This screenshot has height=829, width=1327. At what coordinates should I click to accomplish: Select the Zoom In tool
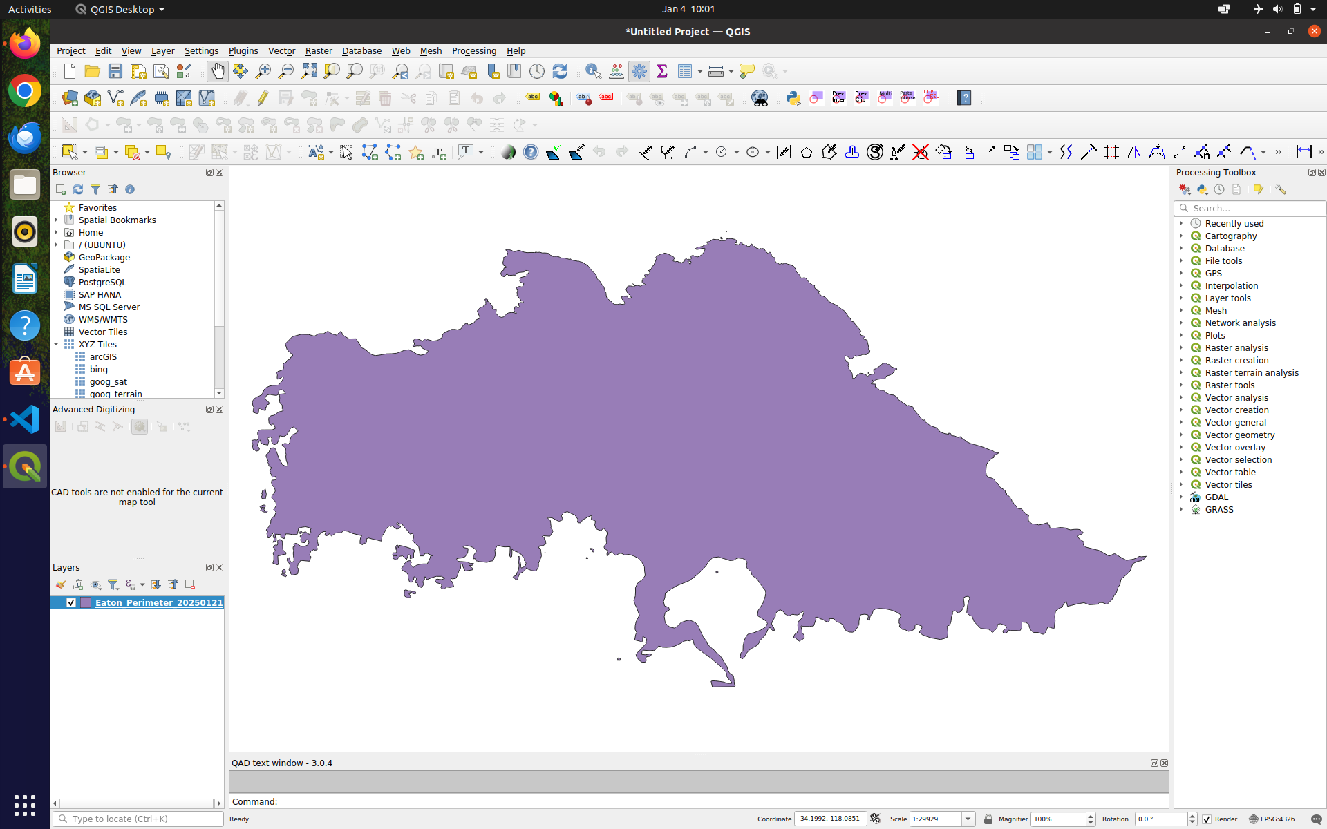(x=263, y=71)
